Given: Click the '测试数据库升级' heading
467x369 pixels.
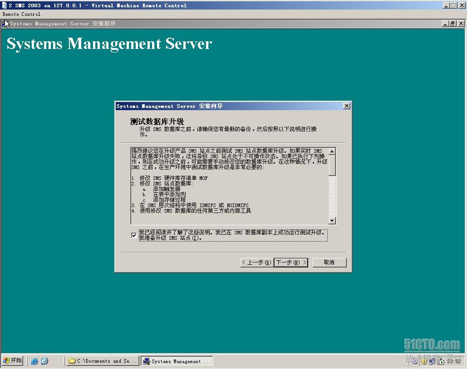Looking at the screenshot, I should (x=157, y=121).
